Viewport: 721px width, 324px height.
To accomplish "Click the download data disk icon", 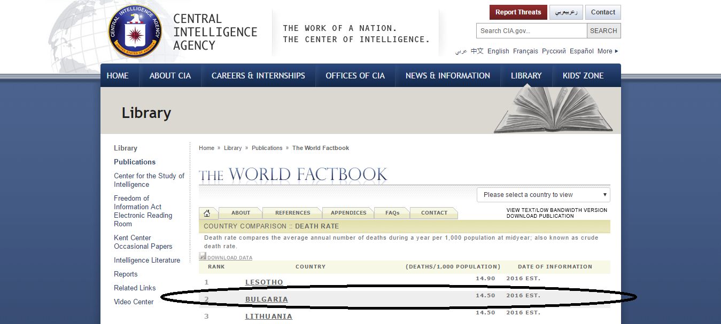I will click(203, 256).
